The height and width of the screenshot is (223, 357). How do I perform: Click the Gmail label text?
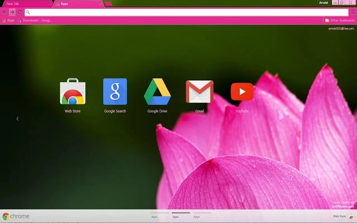(x=200, y=111)
